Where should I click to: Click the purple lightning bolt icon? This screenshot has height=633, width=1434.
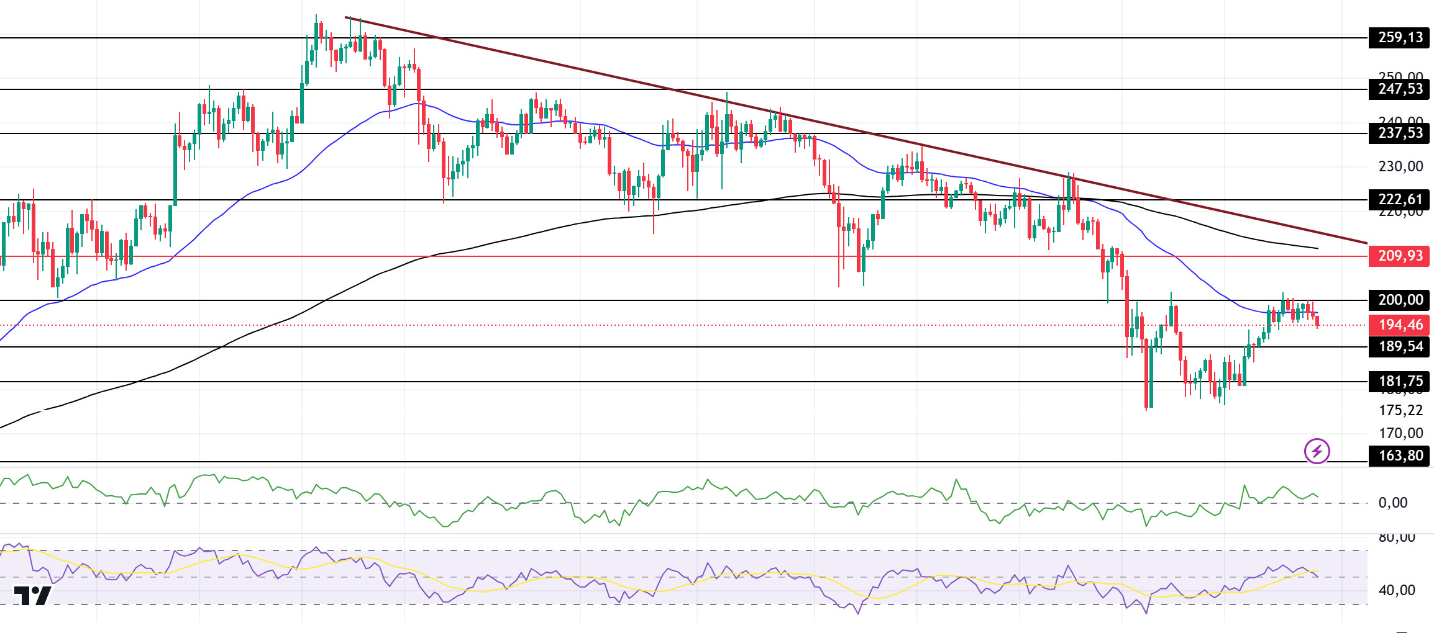tap(1317, 451)
